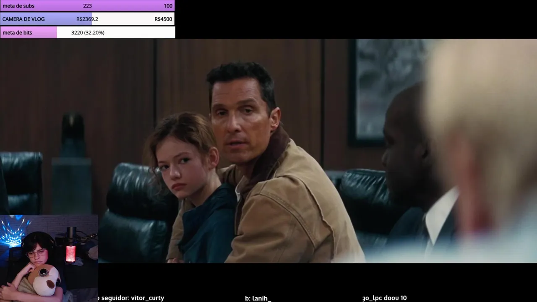Viewport: 537px width, 302px height.
Task: Click the 'go_lpc doou 10' ticker text
Action: [x=385, y=298]
